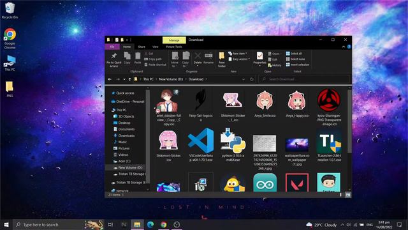
Task: Click Select all in the ribbon
Action: coord(294,54)
